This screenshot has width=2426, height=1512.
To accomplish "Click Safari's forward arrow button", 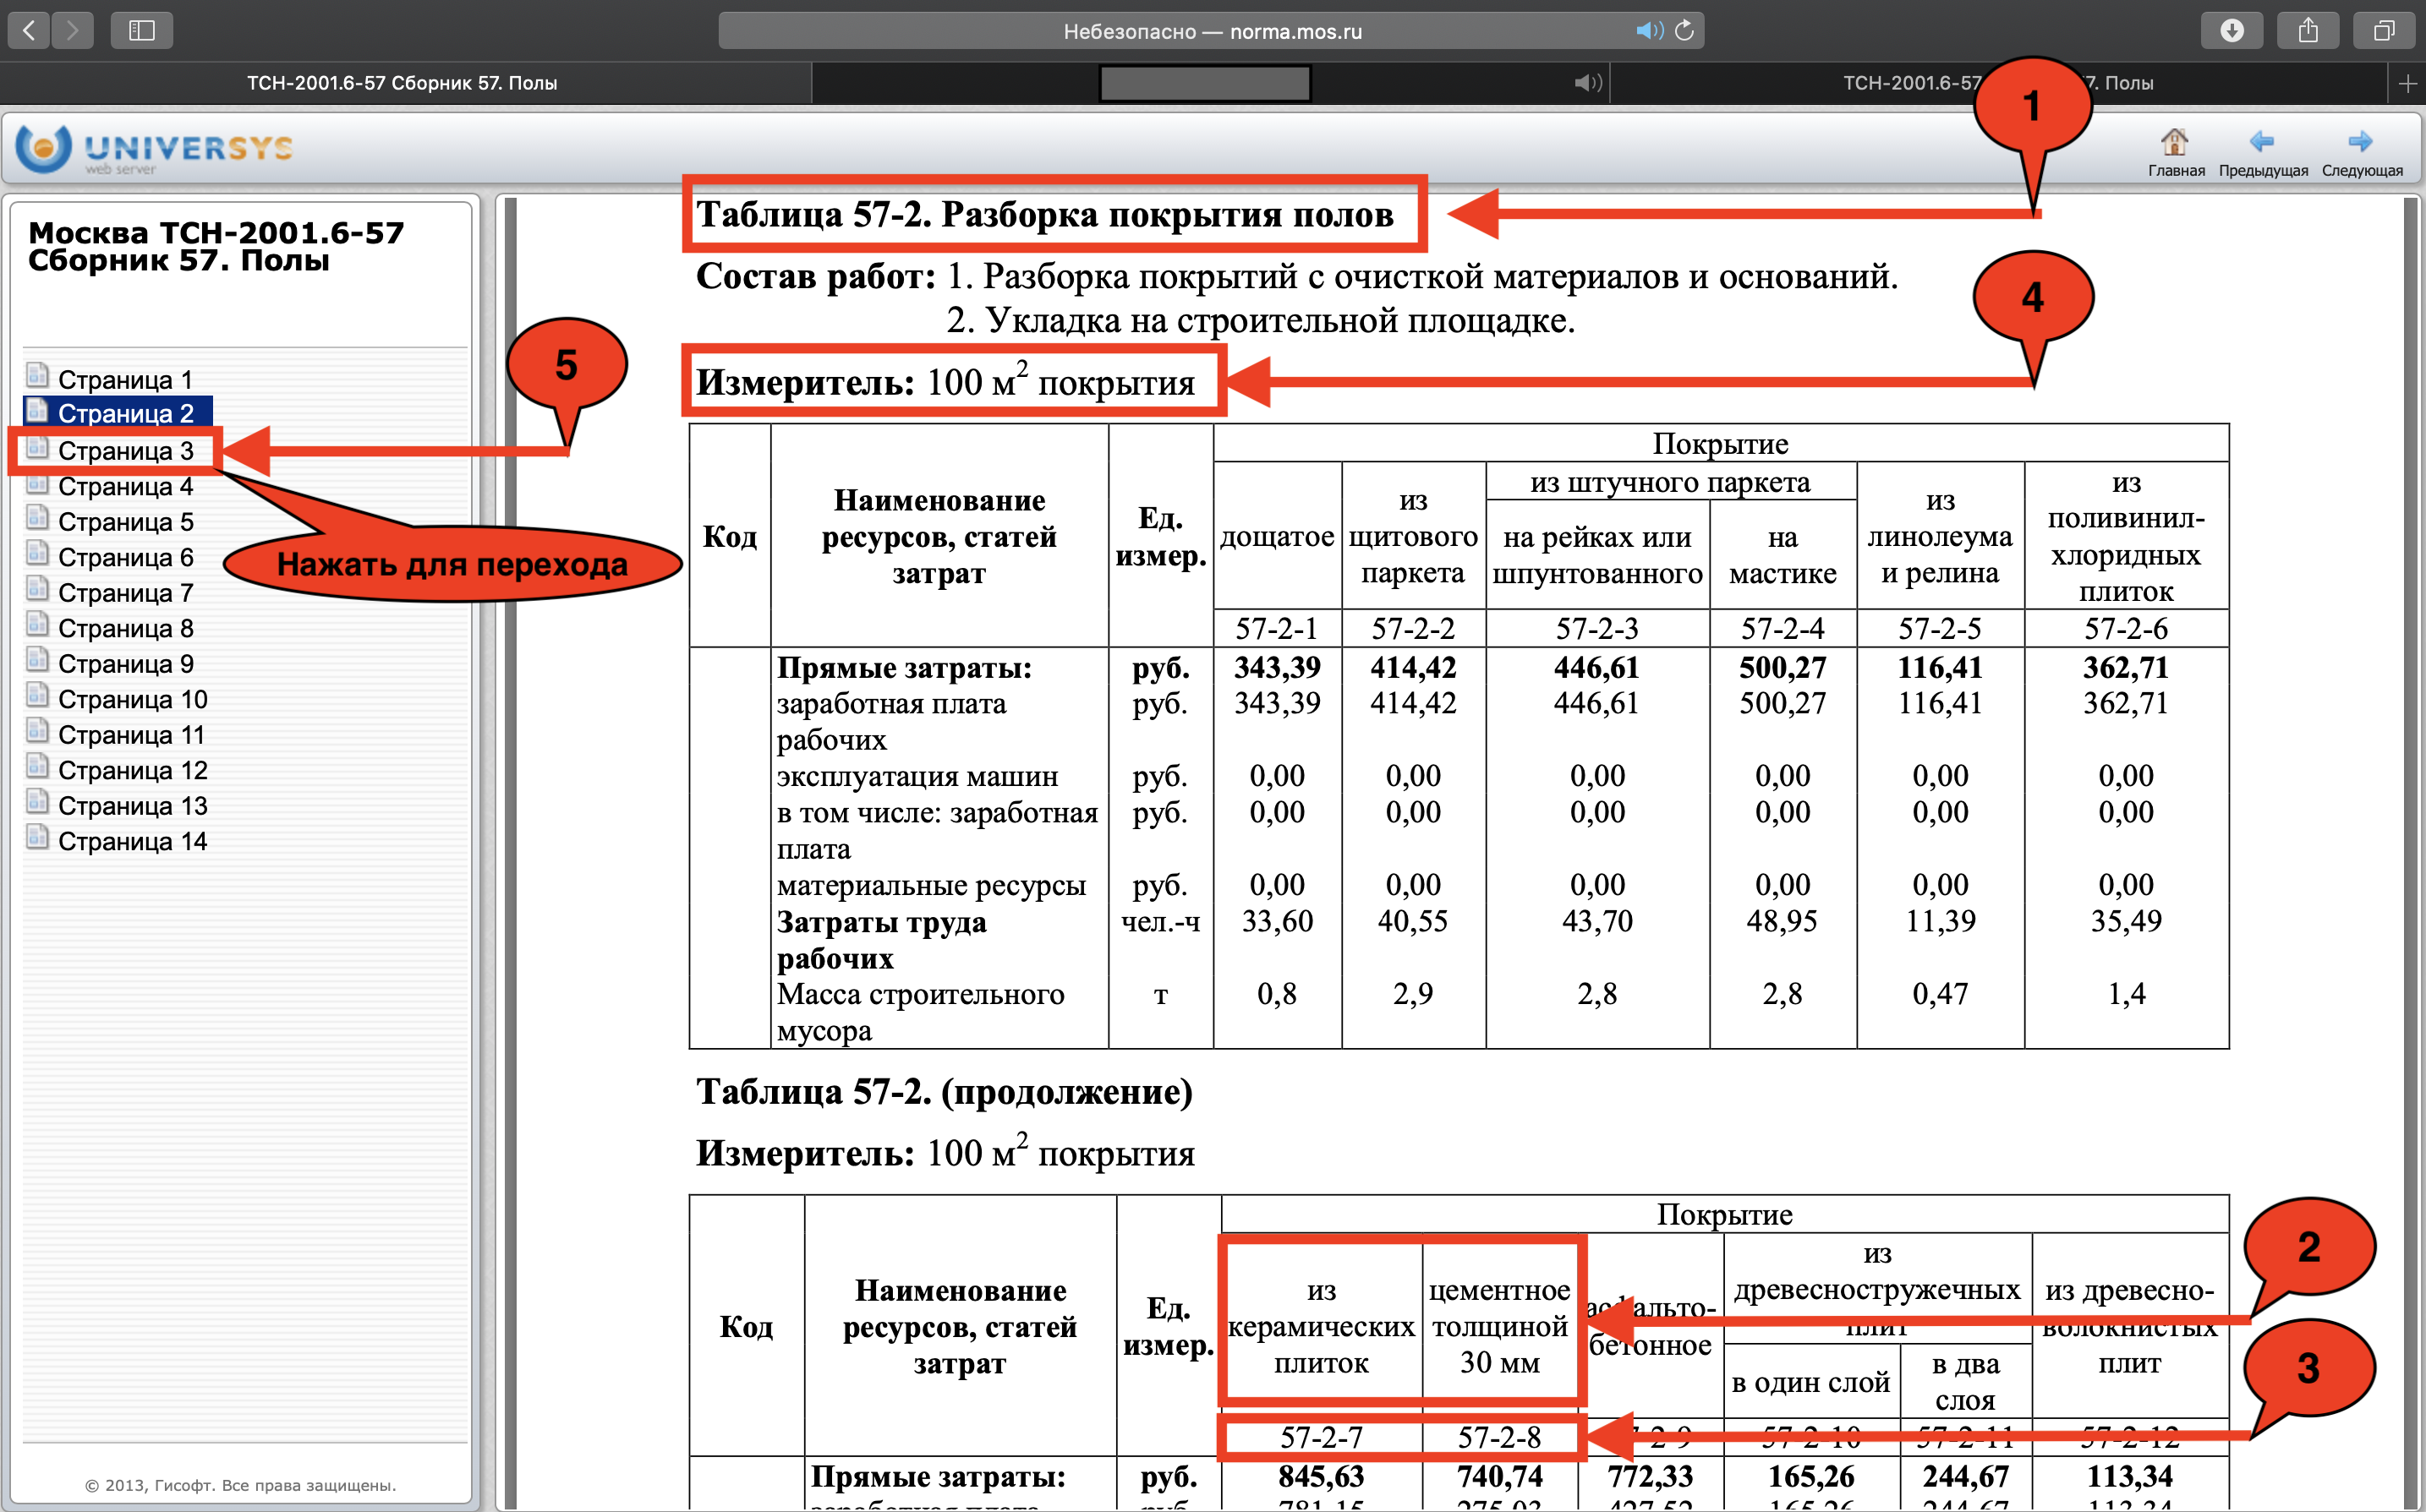I will tap(72, 30).
